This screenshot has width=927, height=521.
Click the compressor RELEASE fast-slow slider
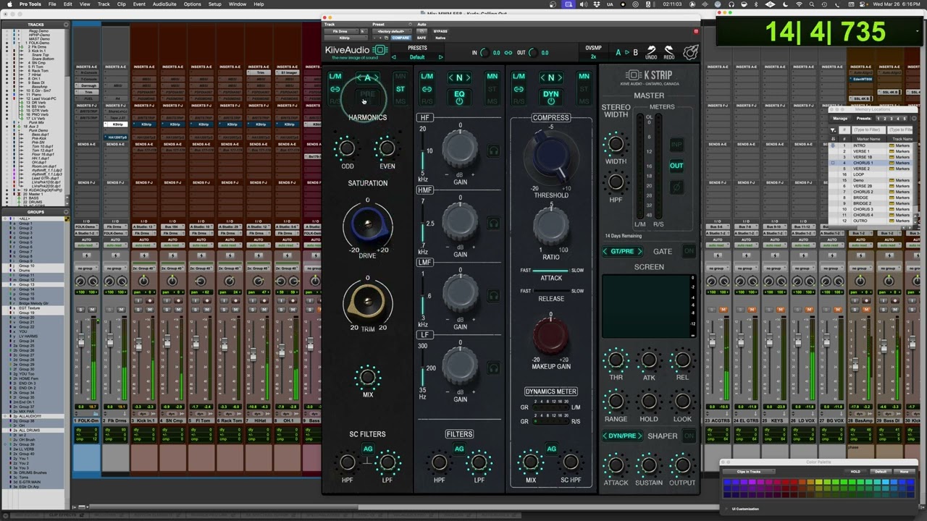(x=551, y=291)
